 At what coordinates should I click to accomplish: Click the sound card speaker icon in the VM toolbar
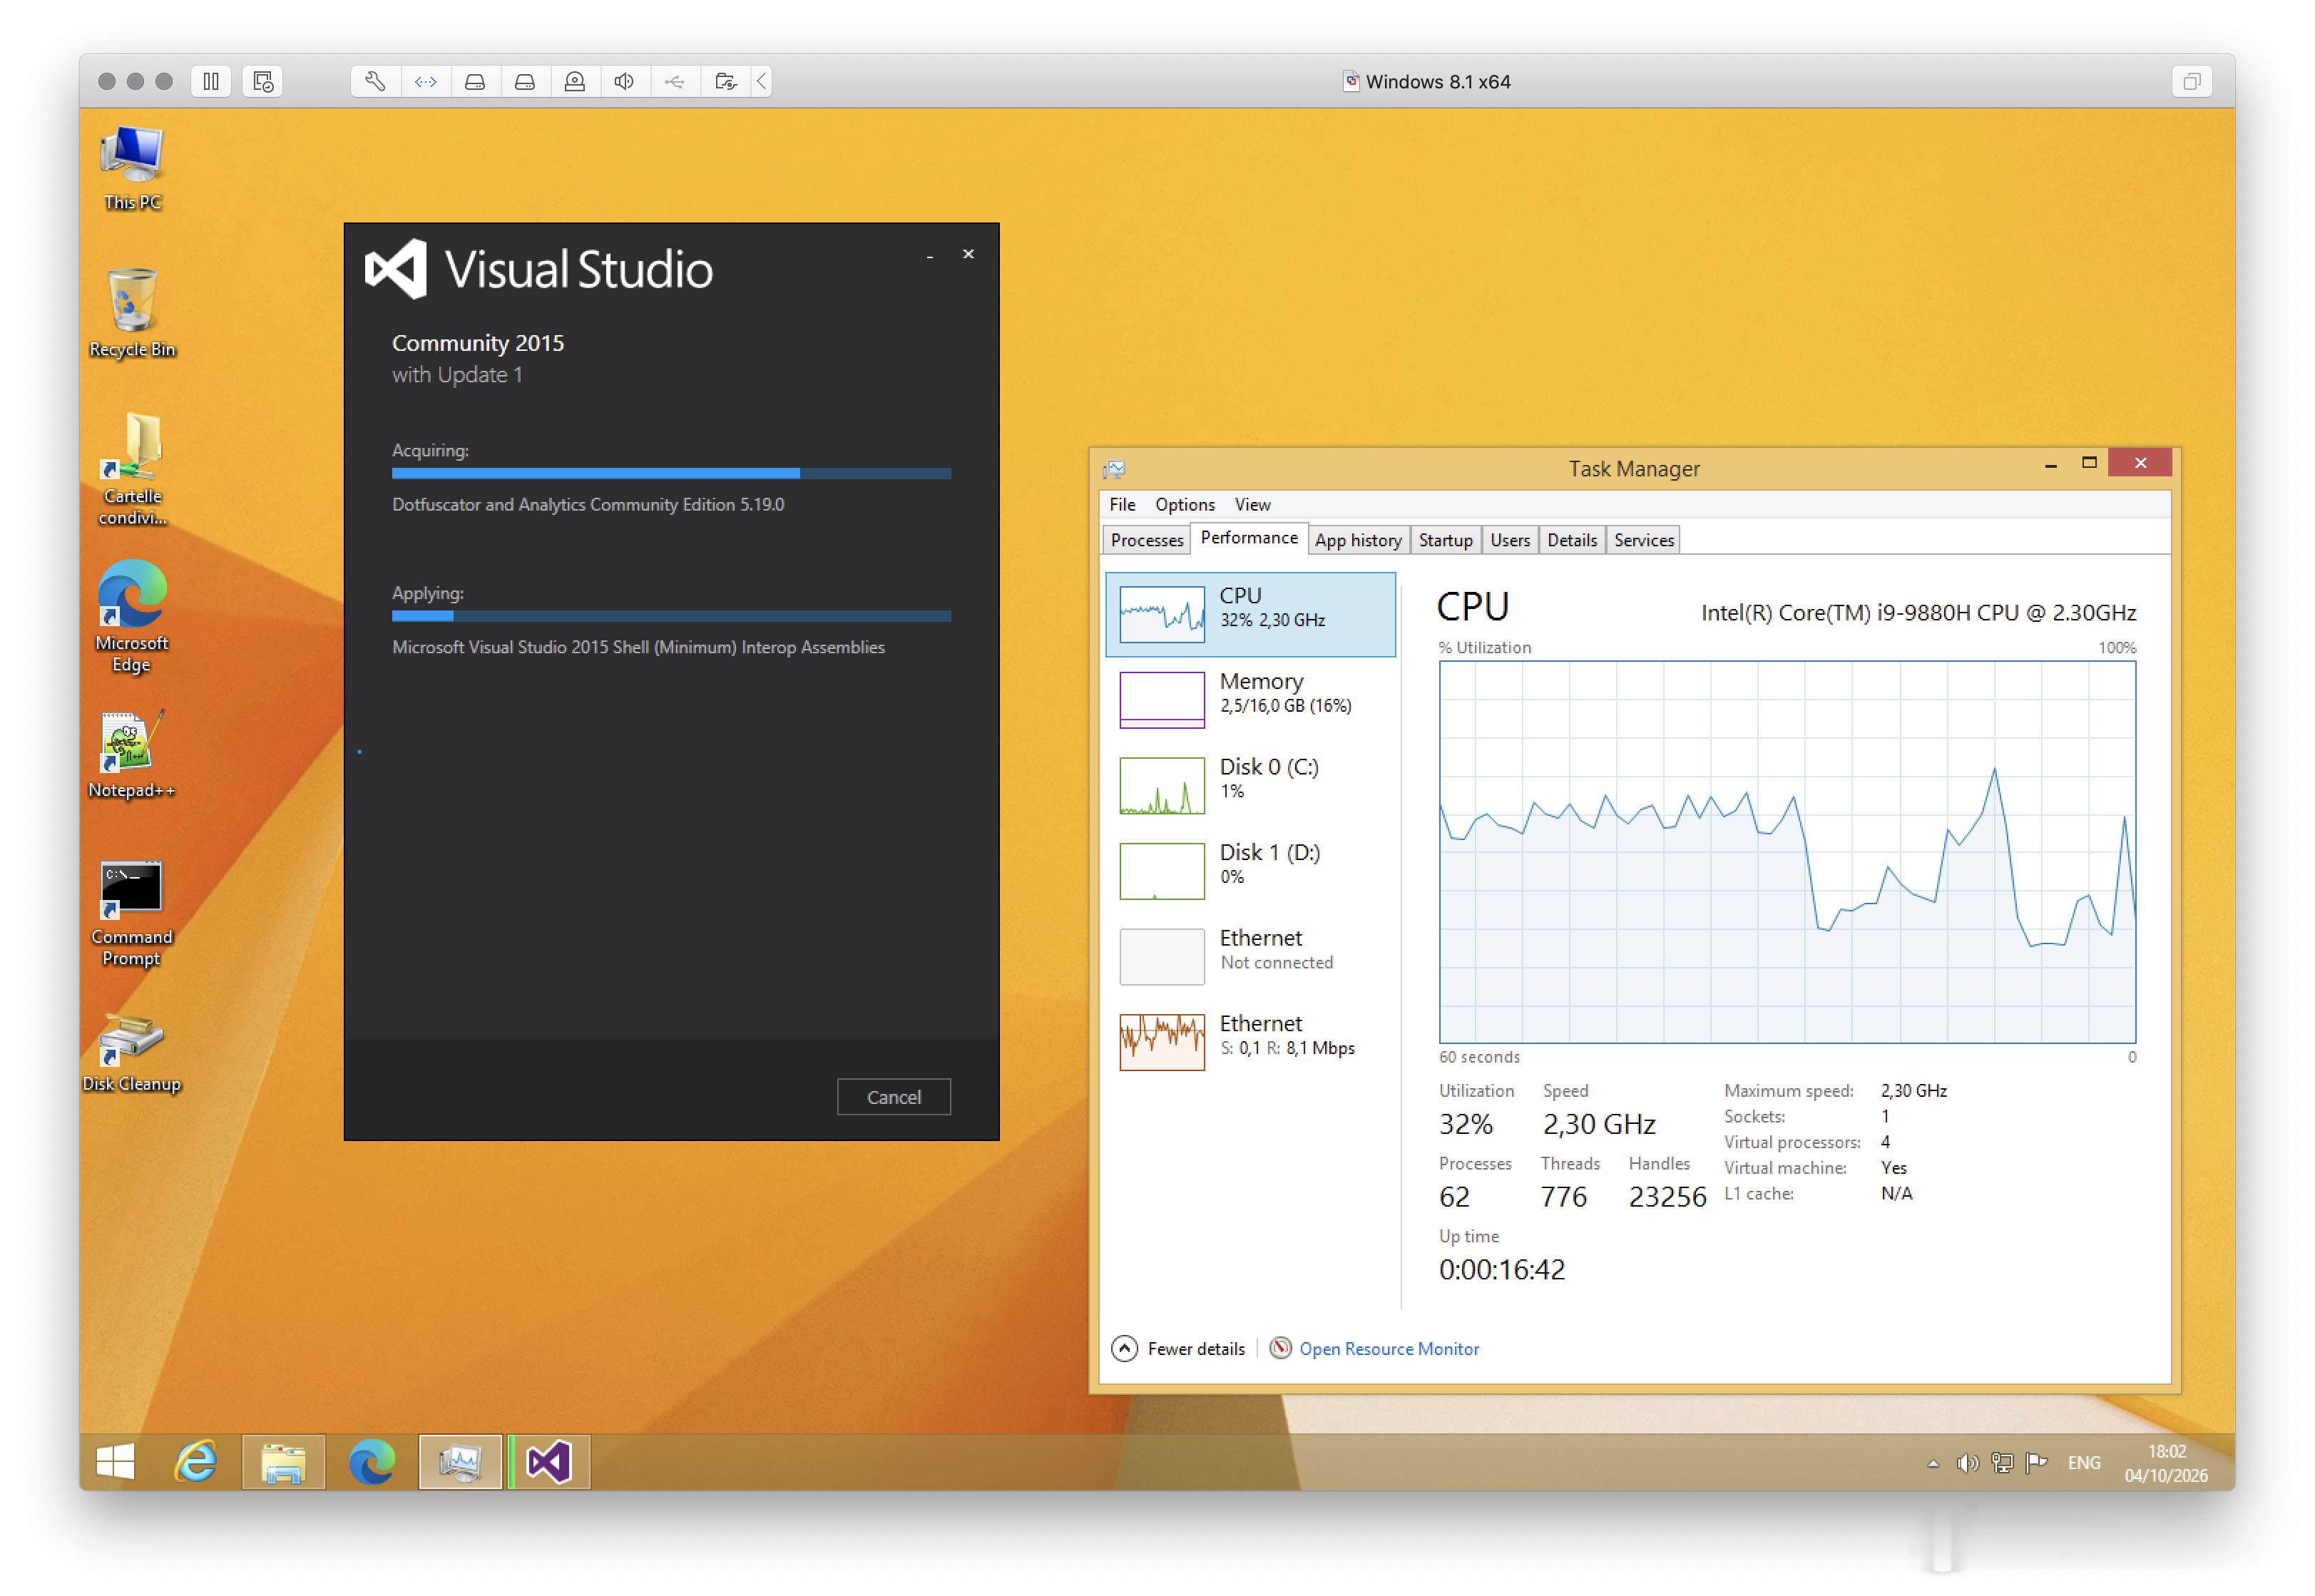[626, 82]
